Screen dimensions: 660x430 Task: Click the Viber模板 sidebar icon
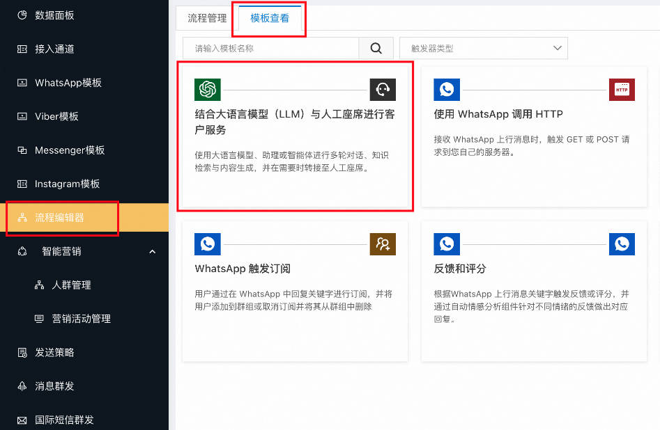point(22,116)
